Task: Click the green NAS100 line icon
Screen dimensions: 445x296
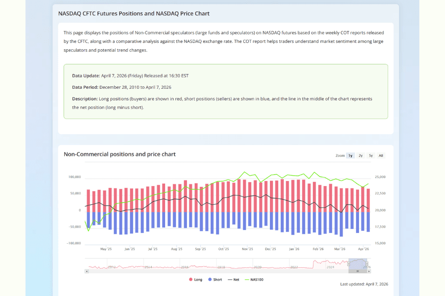Action: [246, 279]
